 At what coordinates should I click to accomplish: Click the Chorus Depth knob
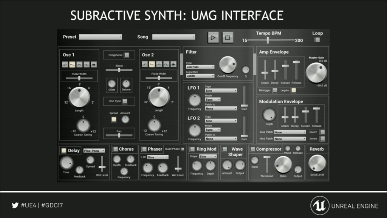(x=117, y=159)
